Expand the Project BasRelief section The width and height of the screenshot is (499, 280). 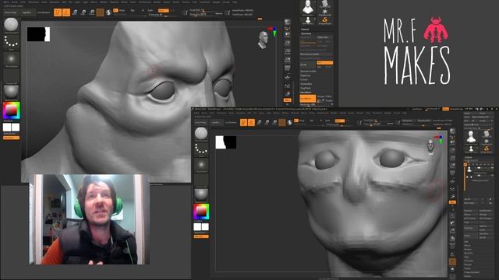(472, 272)
